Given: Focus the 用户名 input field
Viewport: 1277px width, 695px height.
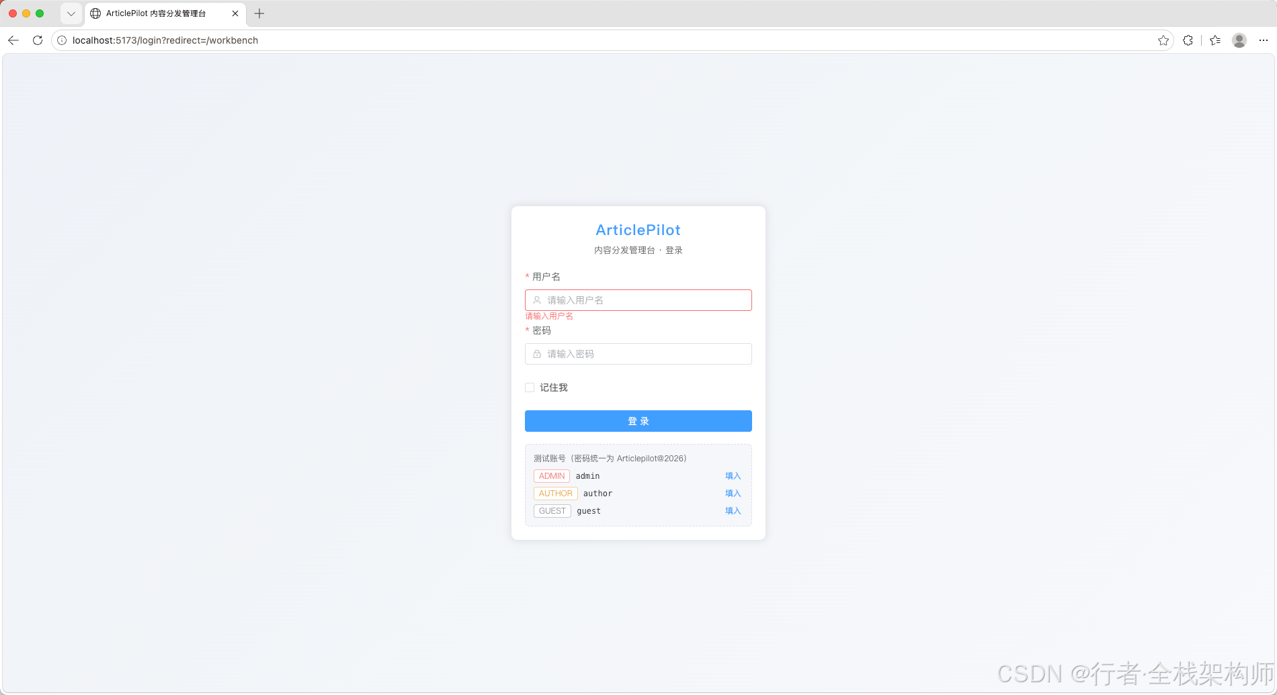Looking at the screenshot, I should coord(638,300).
